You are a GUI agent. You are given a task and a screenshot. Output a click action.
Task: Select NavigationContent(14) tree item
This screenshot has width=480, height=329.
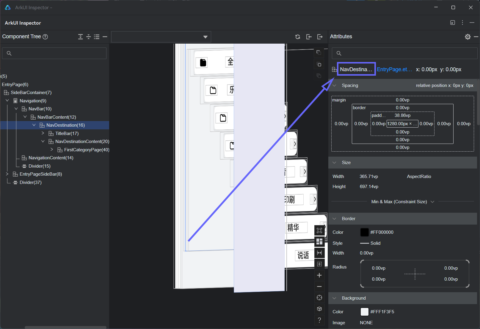(x=51, y=158)
